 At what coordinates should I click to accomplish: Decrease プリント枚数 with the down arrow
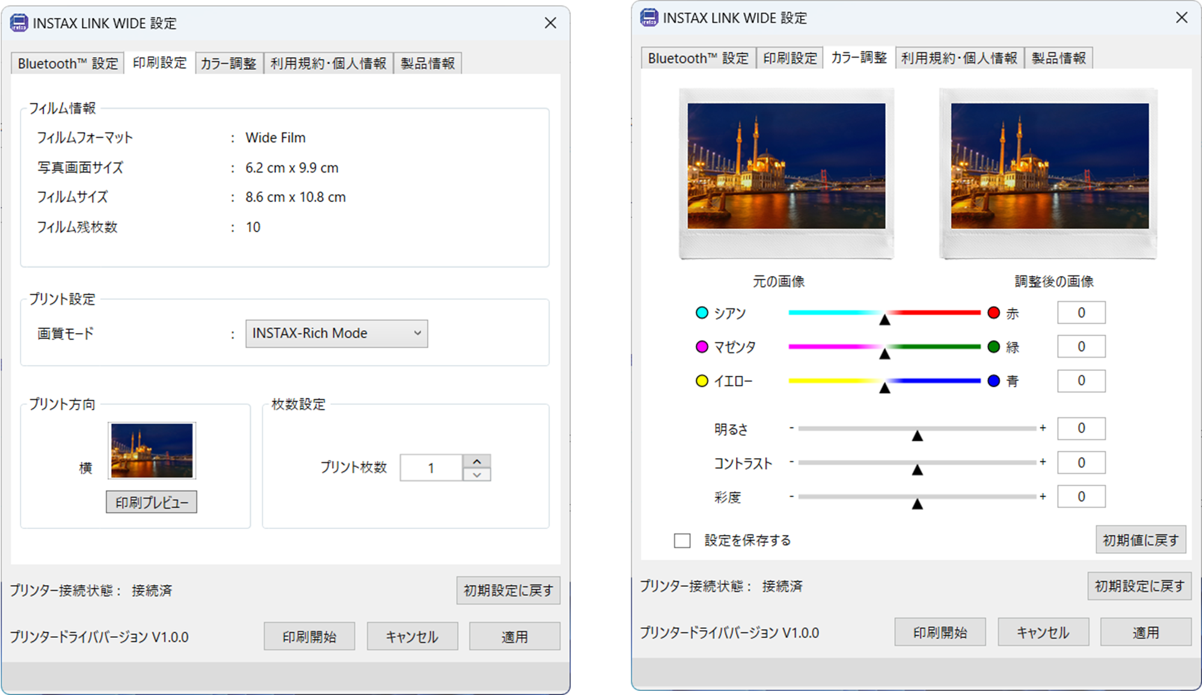[x=477, y=474]
